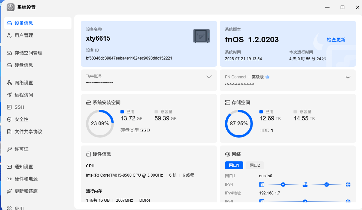Open 存储空间管理 settings
Image resolution: width=362 pixels, height=210 pixels.
pos(38,53)
